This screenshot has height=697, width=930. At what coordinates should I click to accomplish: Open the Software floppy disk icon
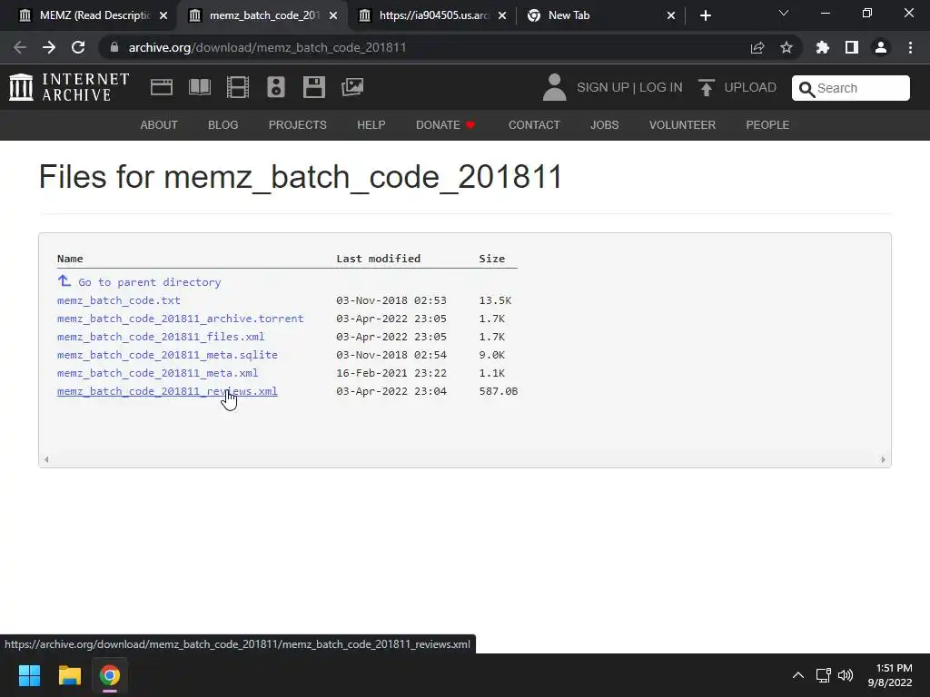[x=313, y=87]
